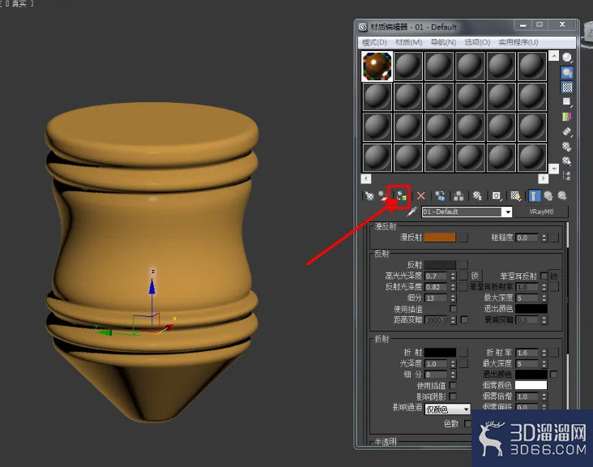Click 反射 退出颜色 black swatch
593x467 pixels.
tap(531, 309)
